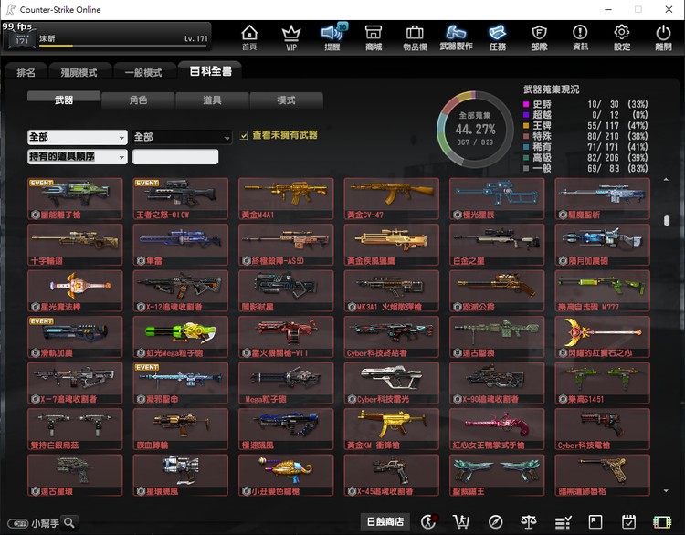
Task: Select the 模式 sub-tab
Action: point(286,100)
